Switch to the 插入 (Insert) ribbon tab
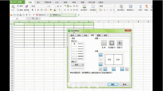Image resolution: width=163 pixels, height=91 pixels. [x=38, y=2]
